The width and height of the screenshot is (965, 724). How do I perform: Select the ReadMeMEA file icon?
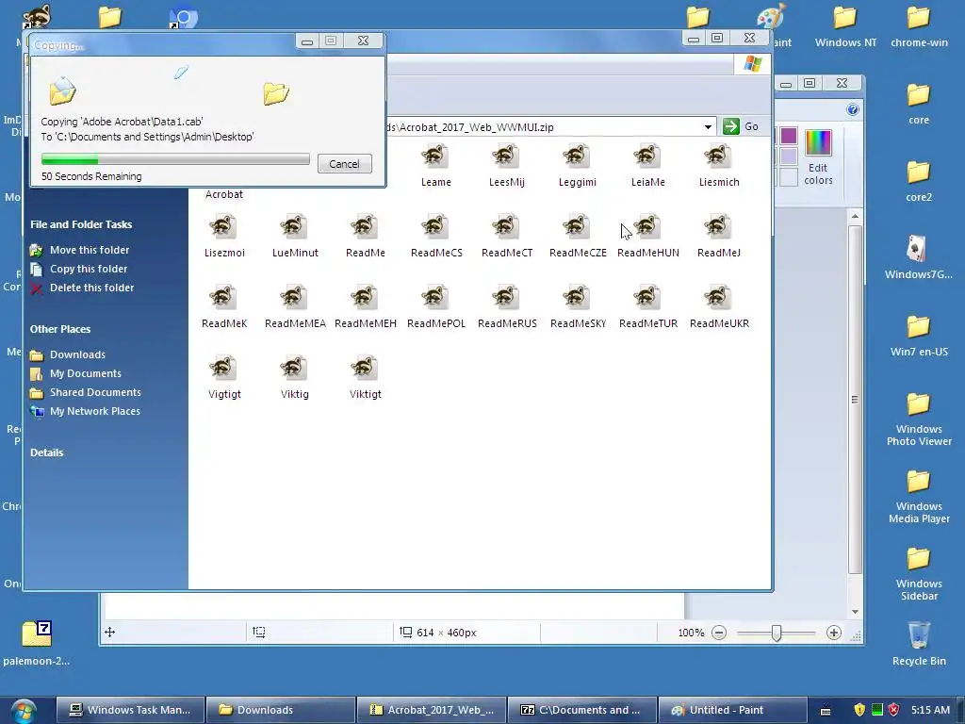[295, 298]
